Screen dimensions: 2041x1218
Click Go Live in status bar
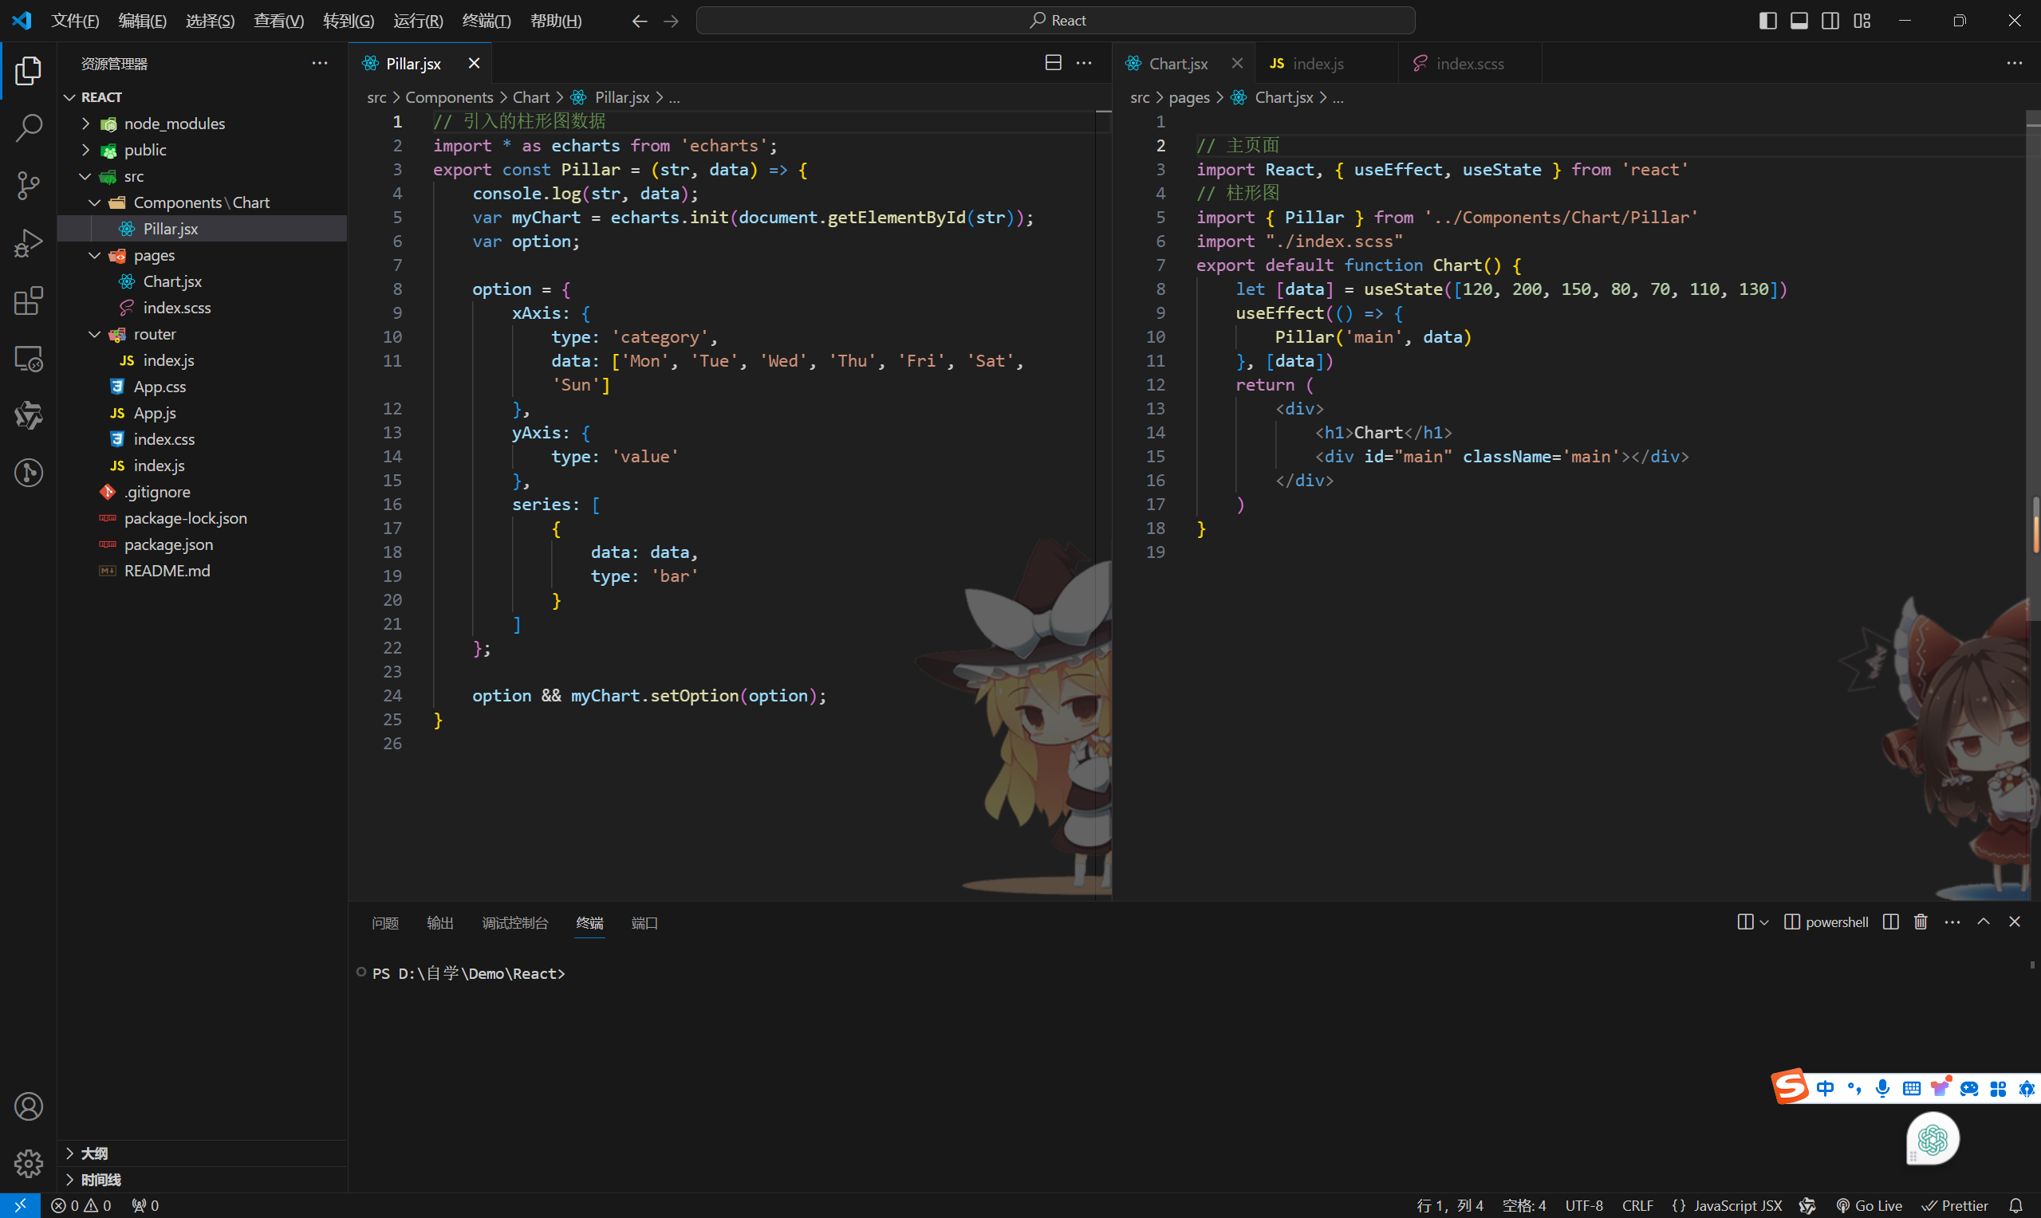click(1870, 1206)
